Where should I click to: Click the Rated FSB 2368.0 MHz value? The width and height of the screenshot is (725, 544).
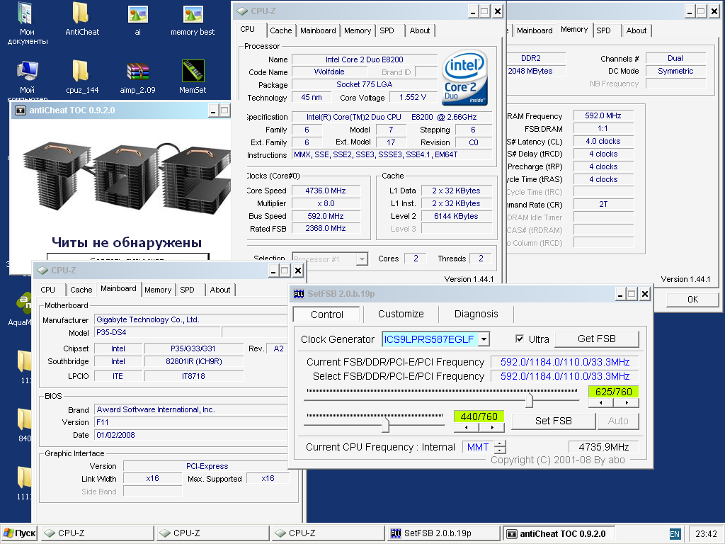point(326,229)
